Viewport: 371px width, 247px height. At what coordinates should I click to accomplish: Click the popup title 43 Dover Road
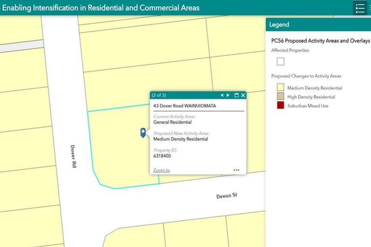pyautogui.click(x=185, y=105)
